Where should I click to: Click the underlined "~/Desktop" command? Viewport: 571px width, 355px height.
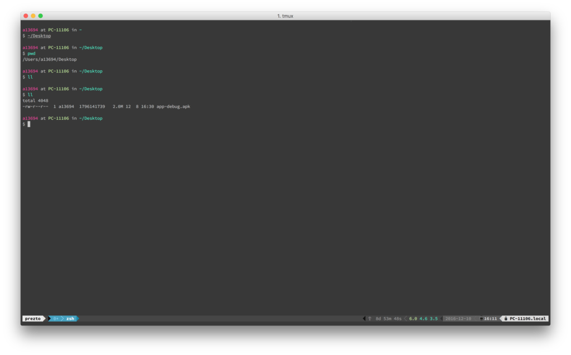pos(40,36)
